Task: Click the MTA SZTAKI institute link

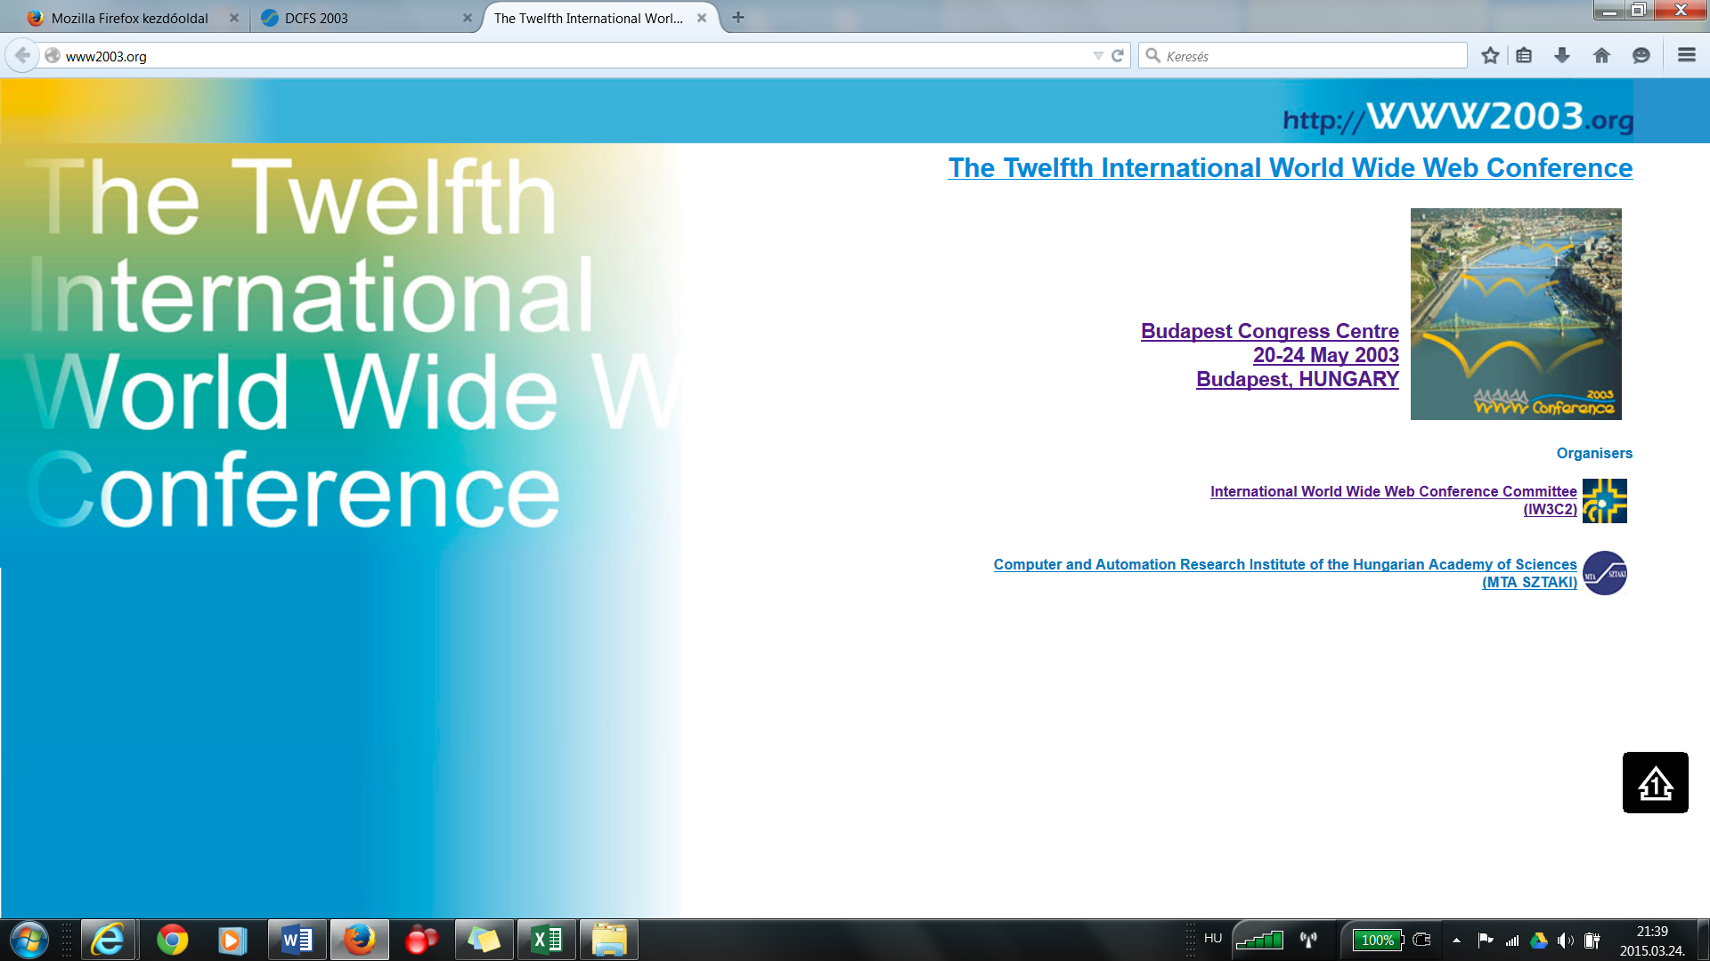Action: pos(1284,564)
